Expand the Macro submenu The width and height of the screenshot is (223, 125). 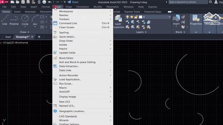coord(83,88)
